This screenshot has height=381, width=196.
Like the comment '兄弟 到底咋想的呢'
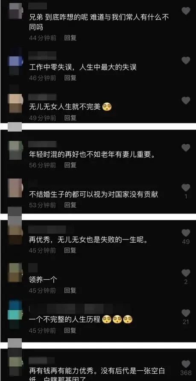(186, 11)
